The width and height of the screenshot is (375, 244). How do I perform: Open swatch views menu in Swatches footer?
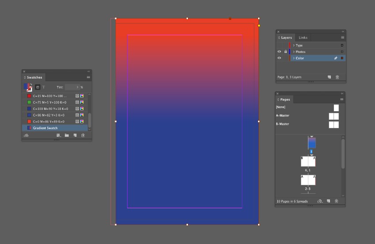coord(59,135)
